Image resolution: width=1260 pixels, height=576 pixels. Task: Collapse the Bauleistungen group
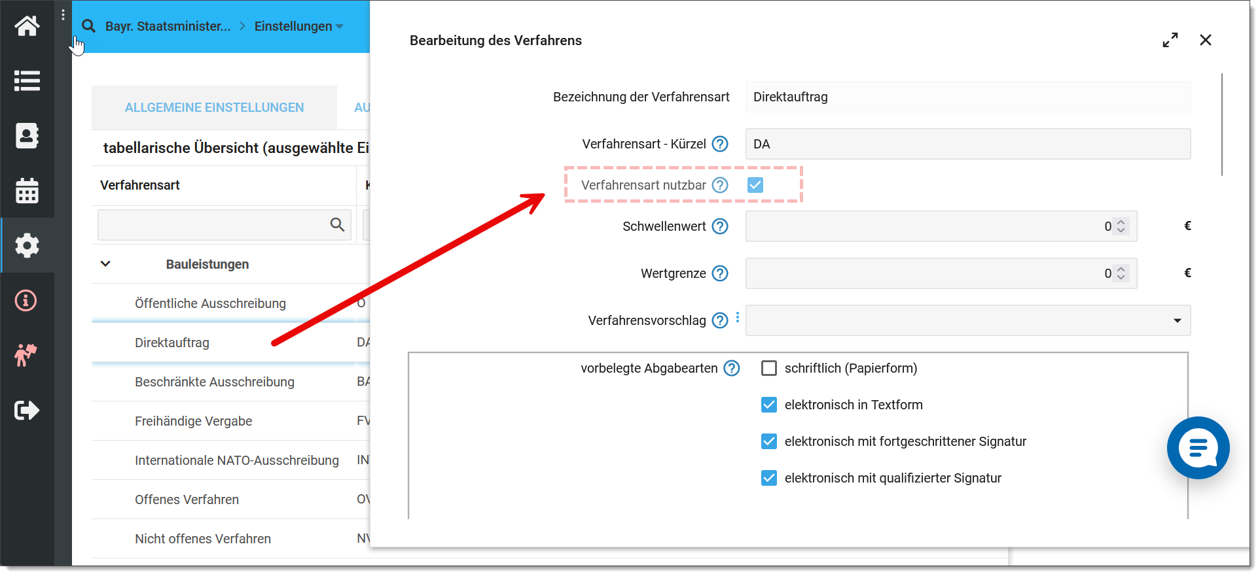click(105, 264)
